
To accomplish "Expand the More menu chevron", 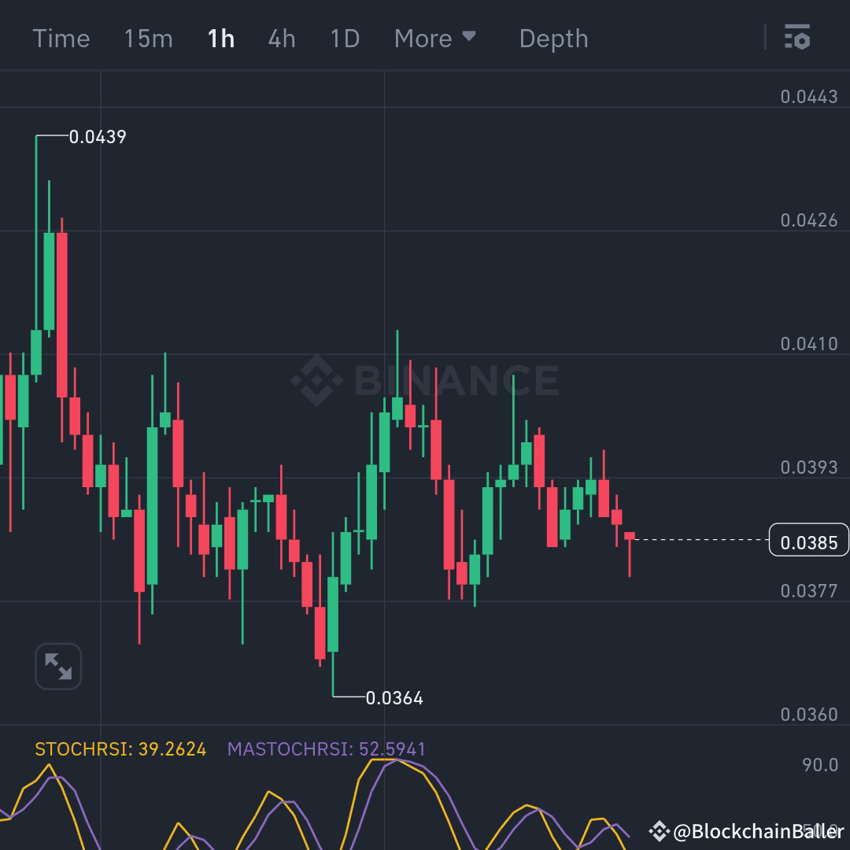I will click(x=470, y=36).
